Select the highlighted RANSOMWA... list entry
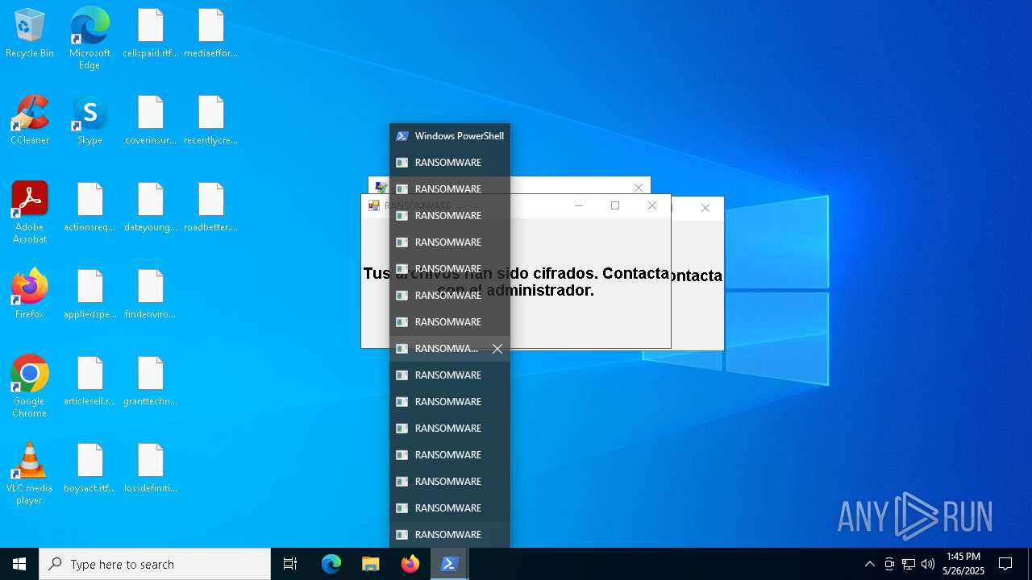 pos(450,349)
